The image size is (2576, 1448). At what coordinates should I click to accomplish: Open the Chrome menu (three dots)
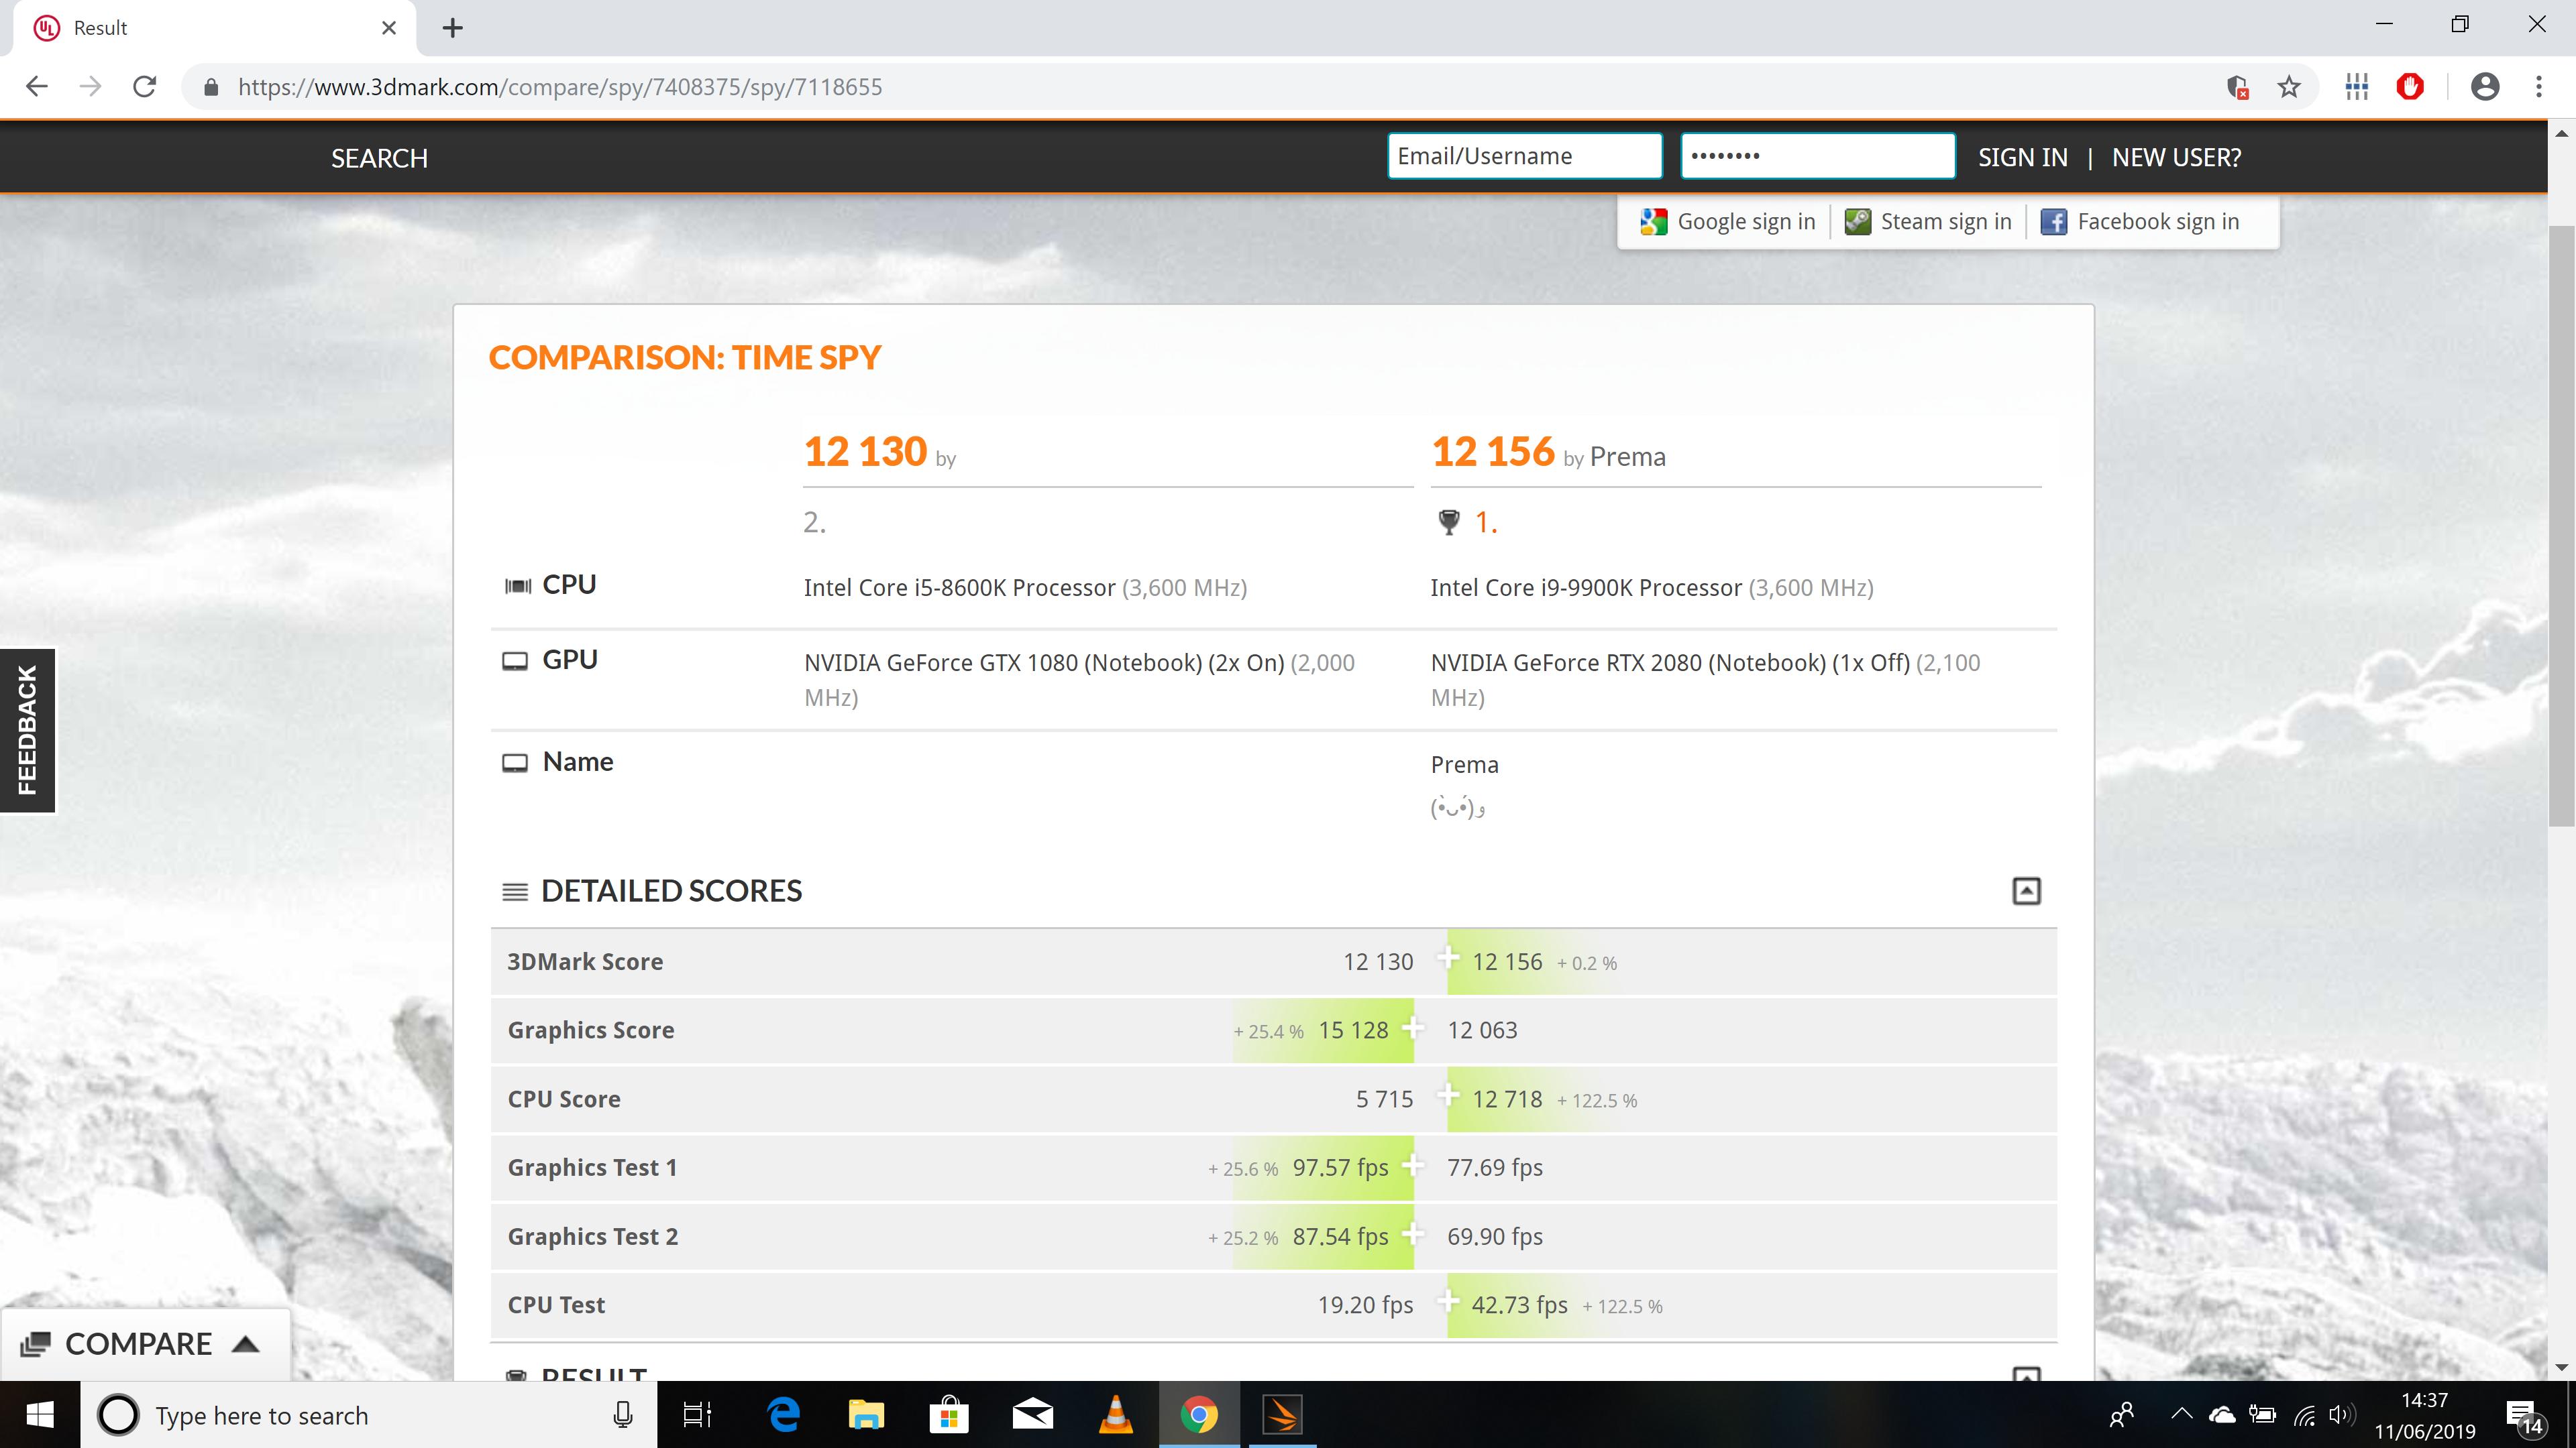(2539, 87)
